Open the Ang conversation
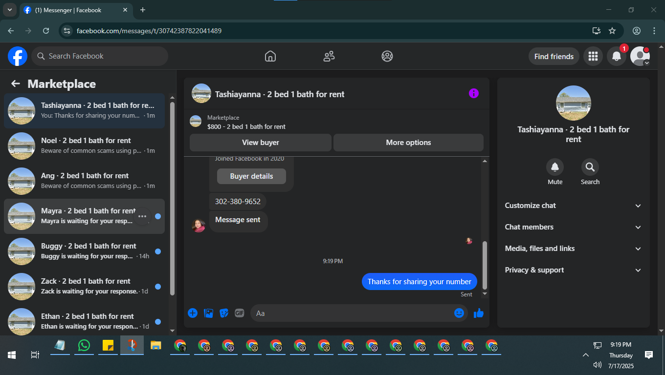Screen dimensions: 665x375 click(x=85, y=181)
